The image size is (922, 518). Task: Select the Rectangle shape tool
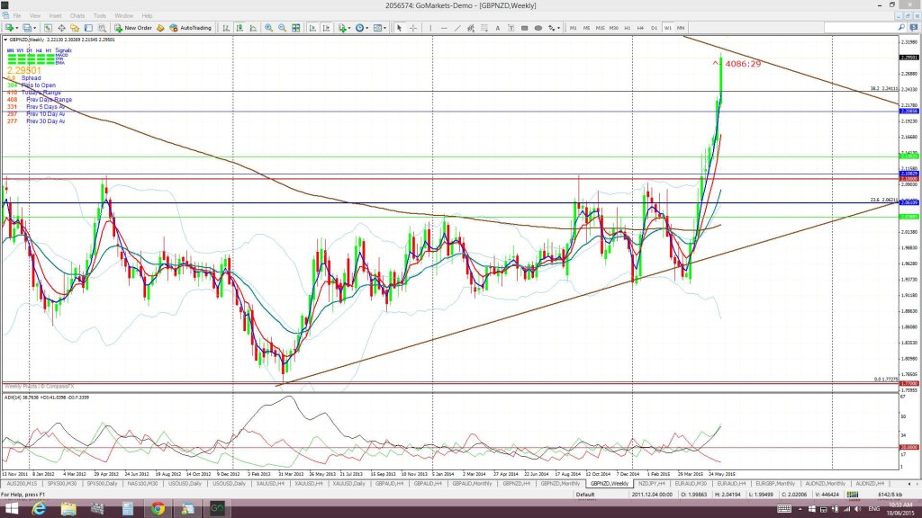coord(525,28)
